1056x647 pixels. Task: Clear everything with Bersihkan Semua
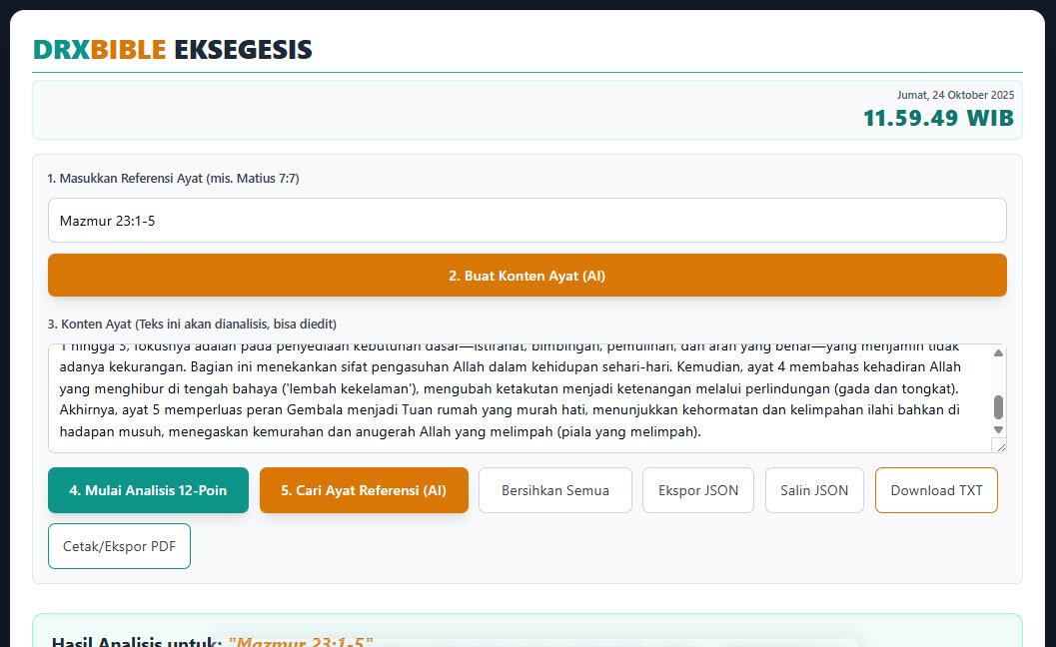coord(554,490)
